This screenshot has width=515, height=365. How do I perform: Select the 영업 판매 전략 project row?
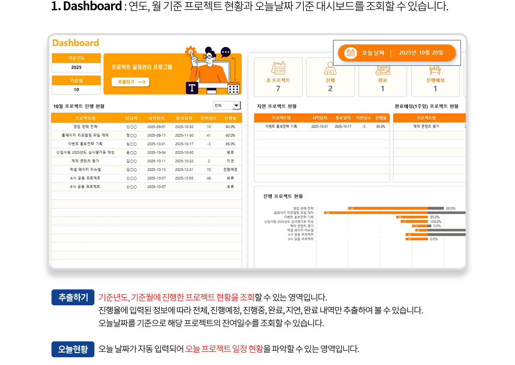146,127
